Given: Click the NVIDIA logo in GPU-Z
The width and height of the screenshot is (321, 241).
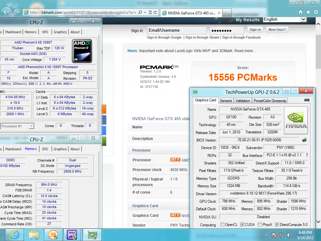Looking at the screenshot, I should pos(296,120).
